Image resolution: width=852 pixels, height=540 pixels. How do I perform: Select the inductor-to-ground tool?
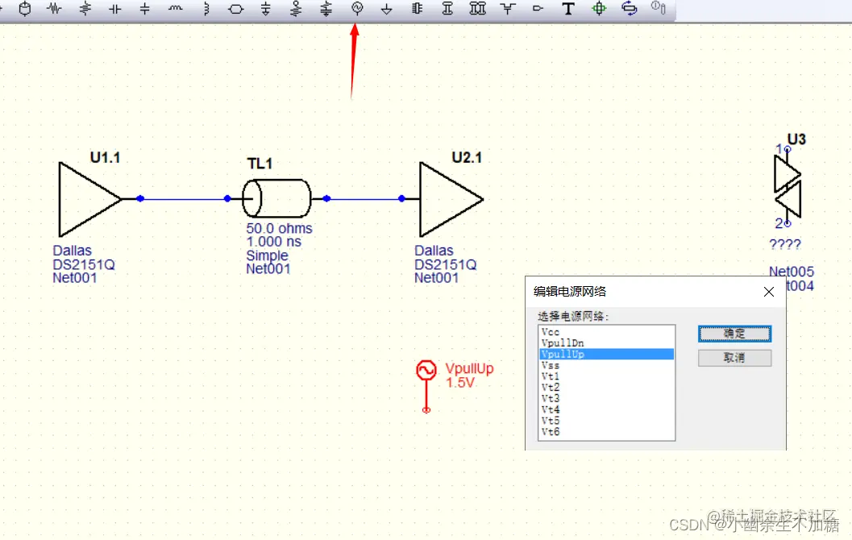click(x=296, y=9)
